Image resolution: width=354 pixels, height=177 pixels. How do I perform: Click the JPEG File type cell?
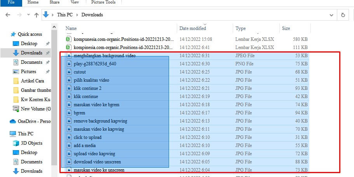point(245,55)
